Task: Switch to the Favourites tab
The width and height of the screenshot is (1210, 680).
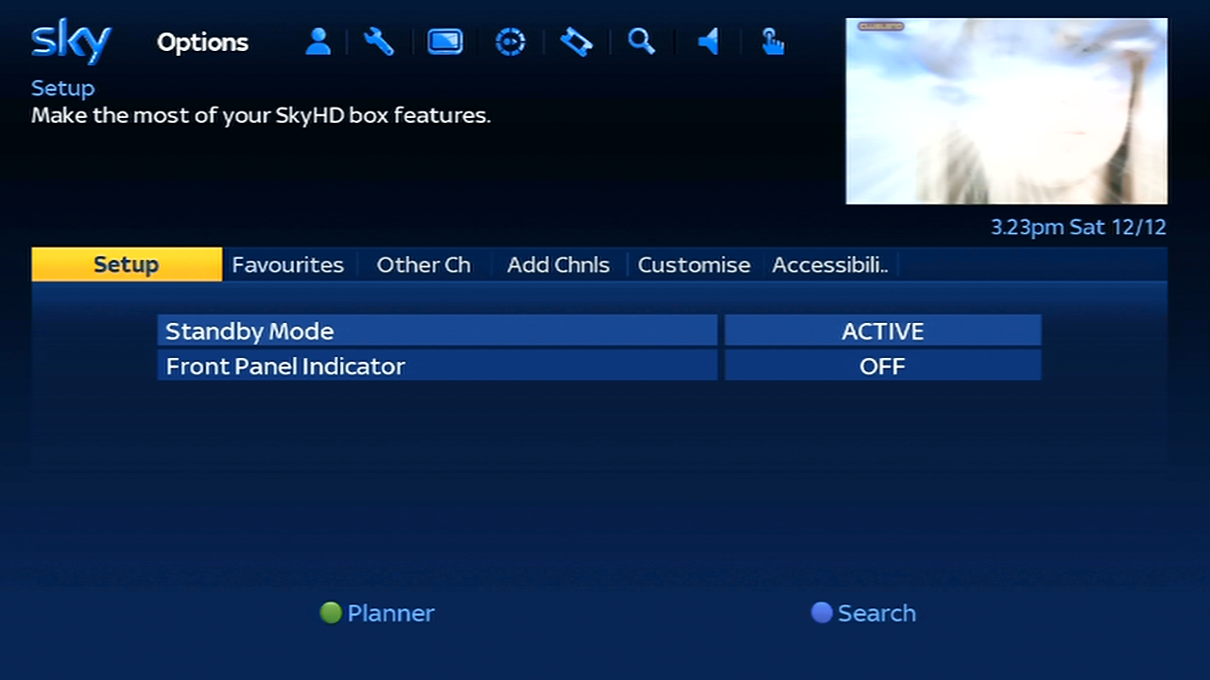Action: click(287, 264)
